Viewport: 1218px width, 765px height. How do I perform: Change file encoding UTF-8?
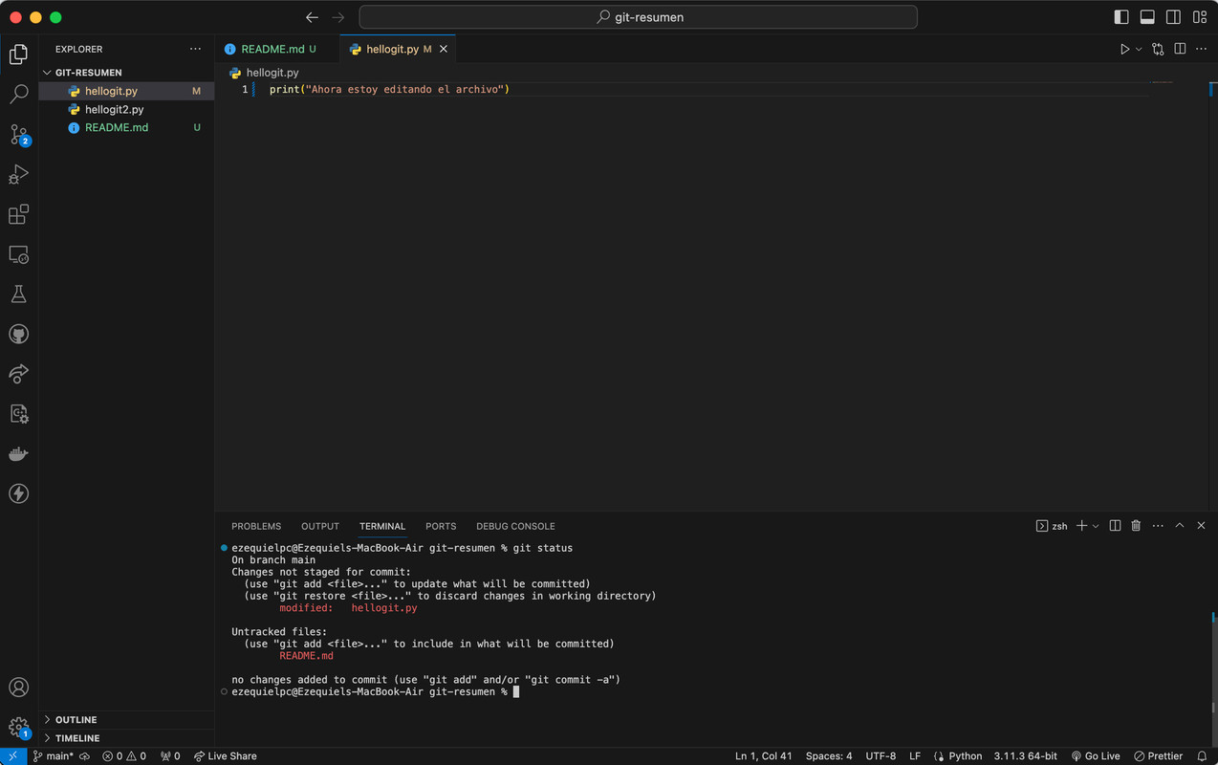pyautogui.click(x=881, y=756)
